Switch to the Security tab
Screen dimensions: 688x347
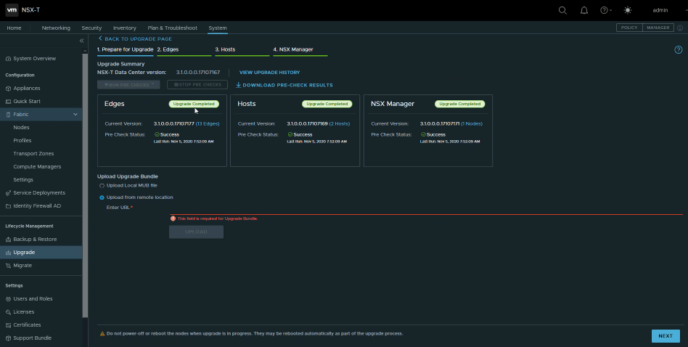(x=91, y=28)
